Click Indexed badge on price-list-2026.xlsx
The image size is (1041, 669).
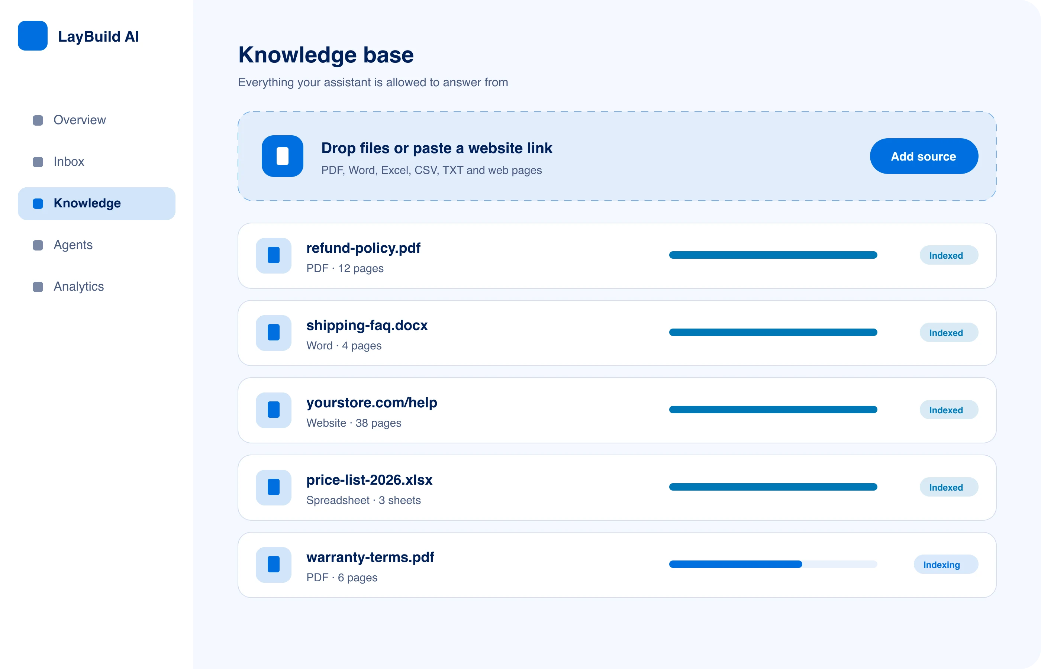pos(949,487)
